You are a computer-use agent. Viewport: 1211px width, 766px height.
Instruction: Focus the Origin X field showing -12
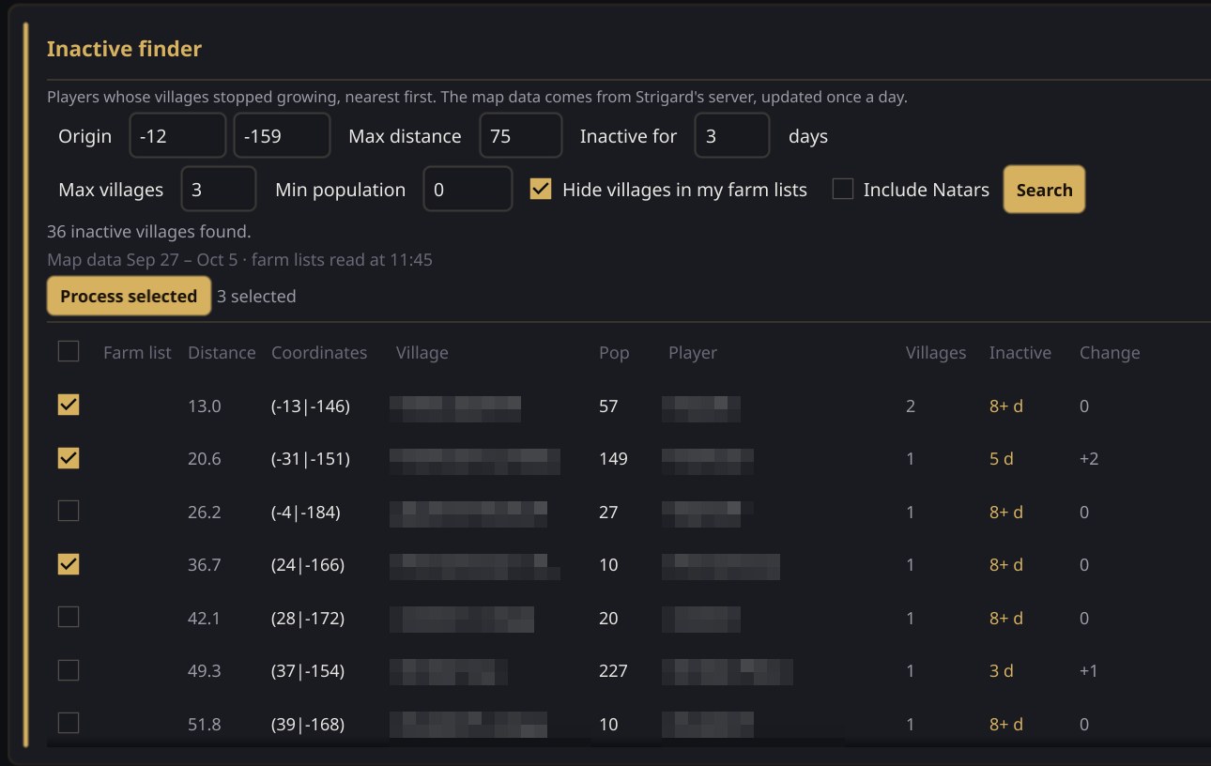177,136
